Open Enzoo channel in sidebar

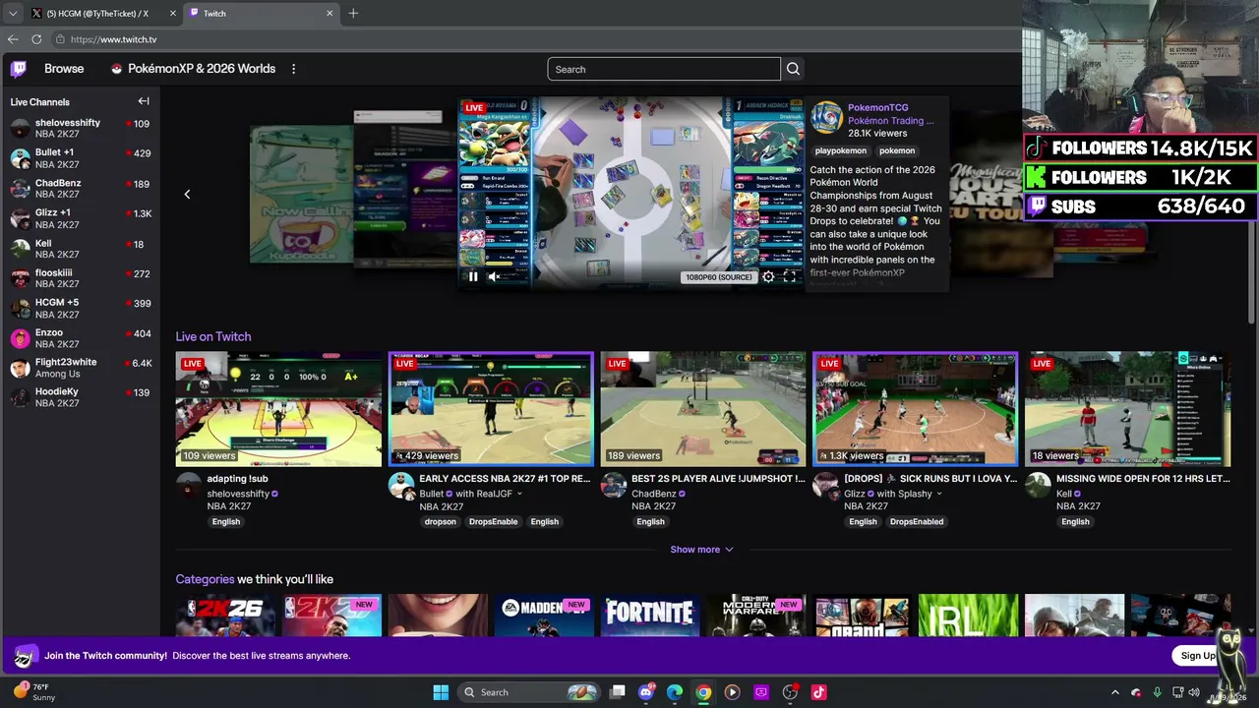[80, 338]
